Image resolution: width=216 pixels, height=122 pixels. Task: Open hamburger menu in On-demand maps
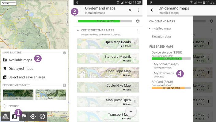coord(79,10)
